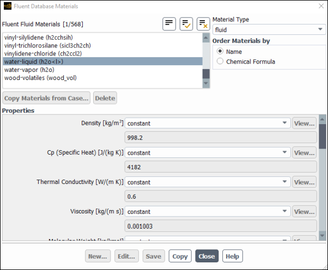Select wood-volatiles (wood_vol) in the list

click(x=102, y=78)
